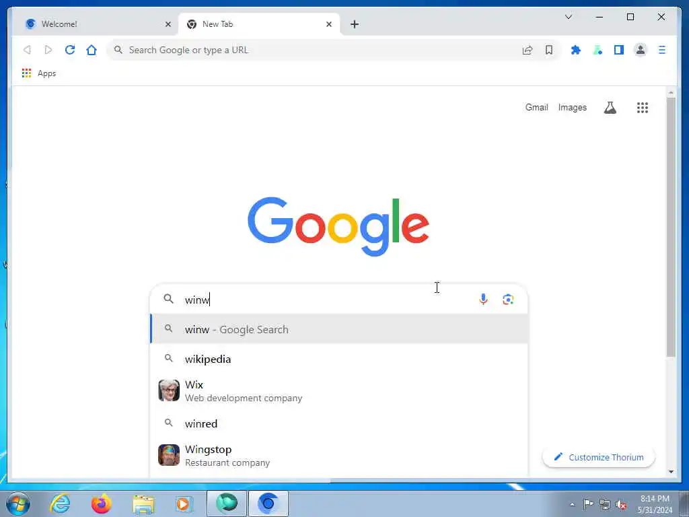Click the scrollbar down arrow
Viewport: 689px width, 517px height.
(x=671, y=472)
